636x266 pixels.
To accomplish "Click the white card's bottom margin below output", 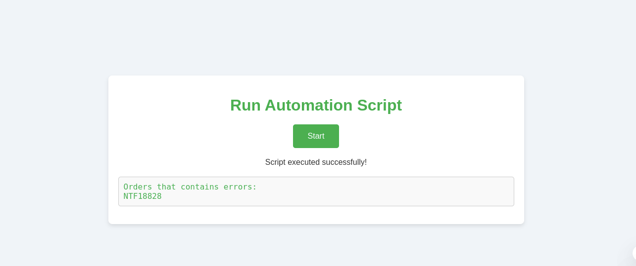I will pyautogui.click(x=316, y=215).
